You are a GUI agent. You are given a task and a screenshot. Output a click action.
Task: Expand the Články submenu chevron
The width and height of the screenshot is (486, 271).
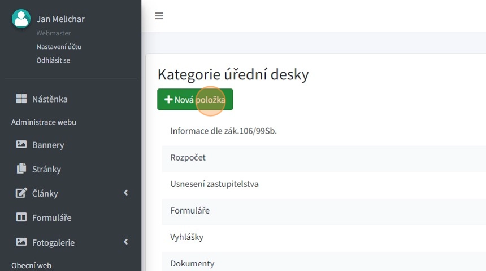tap(125, 193)
